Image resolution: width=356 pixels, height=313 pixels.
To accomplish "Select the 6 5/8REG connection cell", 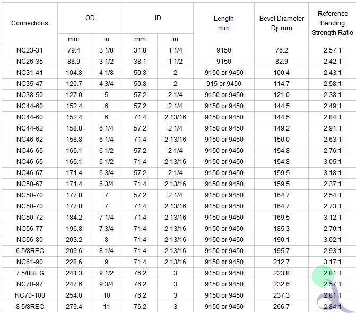I will point(30,251).
